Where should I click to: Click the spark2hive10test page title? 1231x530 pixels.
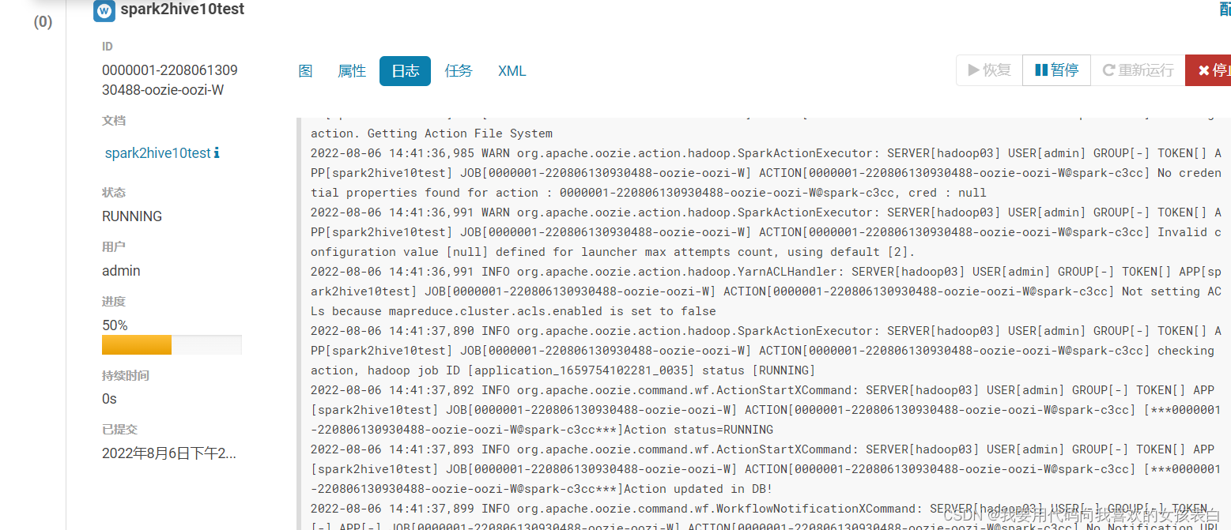tap(182, 9)
